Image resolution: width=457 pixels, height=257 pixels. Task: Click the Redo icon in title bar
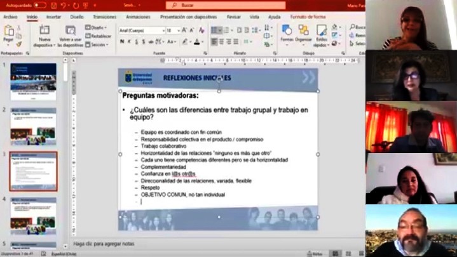click(76, 5)
